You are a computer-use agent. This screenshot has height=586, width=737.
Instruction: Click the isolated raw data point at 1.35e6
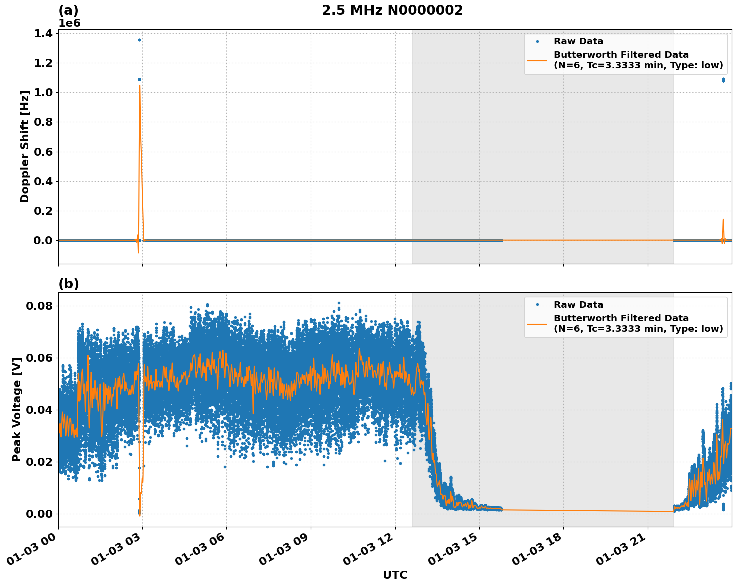[x=139, y=40]
